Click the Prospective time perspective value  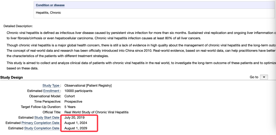(x=73, y=102)
